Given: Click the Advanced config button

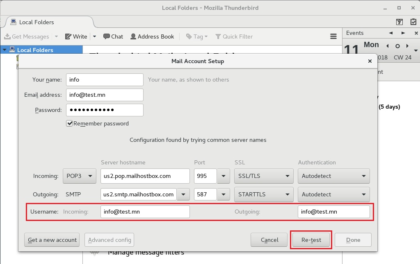Looking at the screenshot, I should [109, 240].
